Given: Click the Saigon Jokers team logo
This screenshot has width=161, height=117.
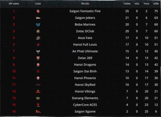Looking at the screenshot, I should pos(38,18).
